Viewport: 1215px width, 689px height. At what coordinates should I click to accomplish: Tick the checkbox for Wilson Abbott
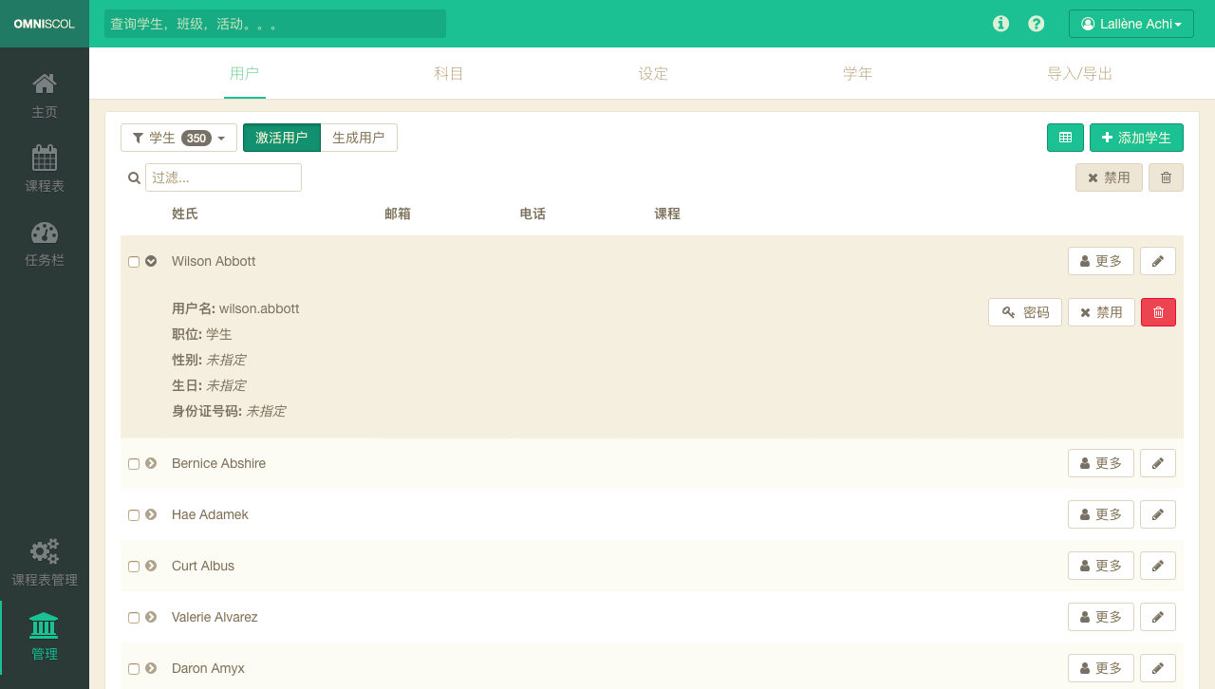134,262
